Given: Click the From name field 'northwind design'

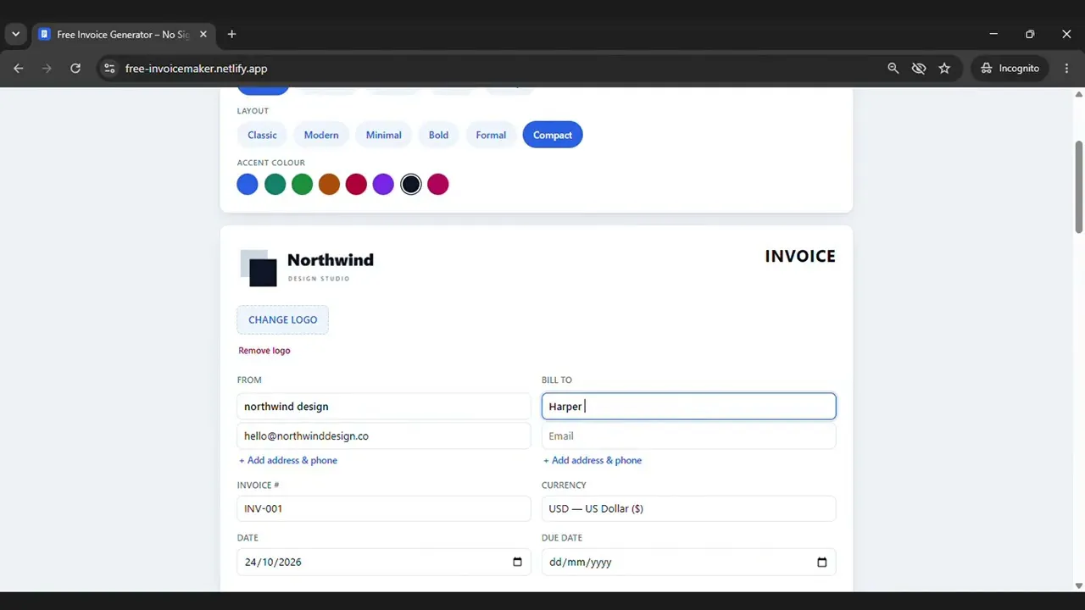Looking at the screenshot, I should (x=384, y=406).
